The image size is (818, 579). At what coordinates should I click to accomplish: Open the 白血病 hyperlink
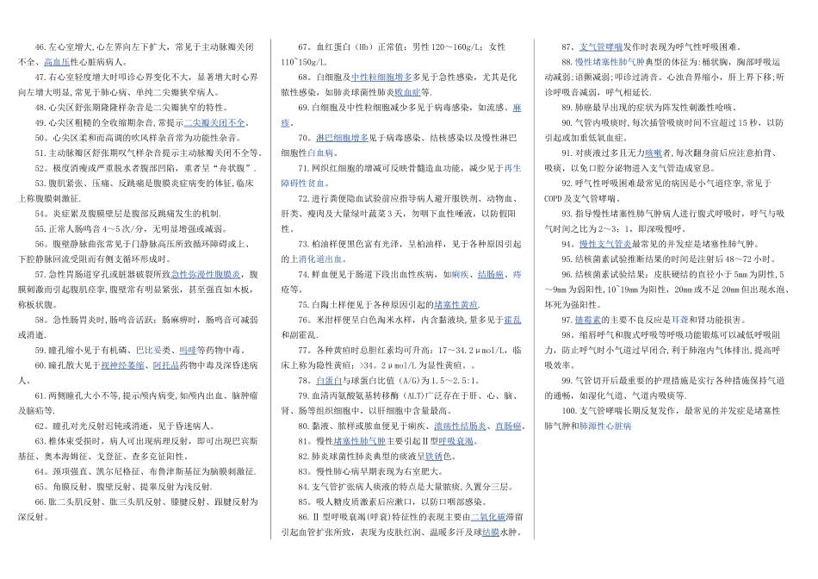click(x=320, y=153)
